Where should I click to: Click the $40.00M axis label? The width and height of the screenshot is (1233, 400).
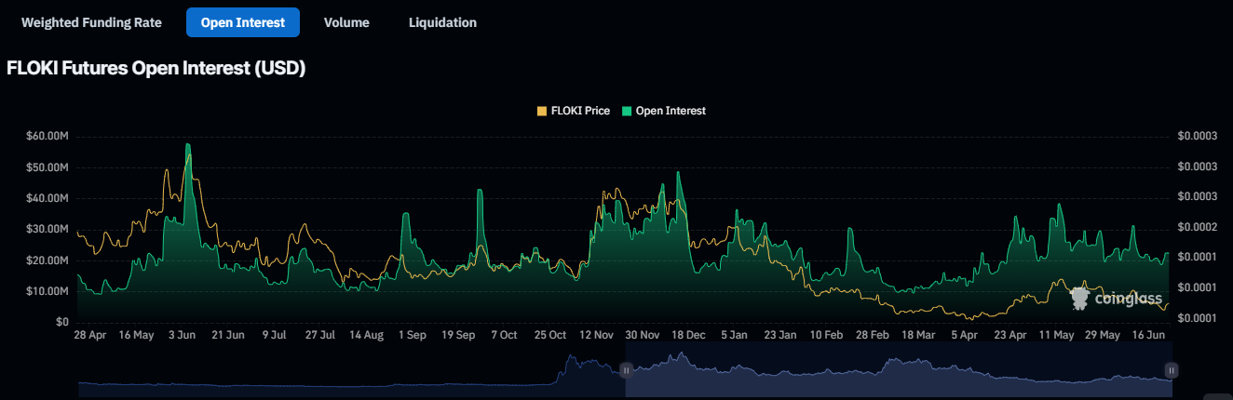click(x=47, y=198)
